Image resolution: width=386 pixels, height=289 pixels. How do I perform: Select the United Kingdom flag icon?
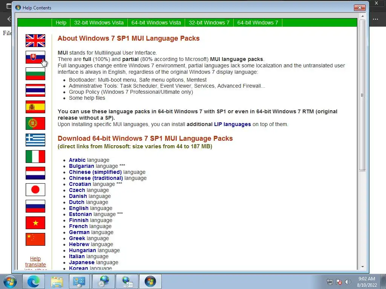pos(35,41)
